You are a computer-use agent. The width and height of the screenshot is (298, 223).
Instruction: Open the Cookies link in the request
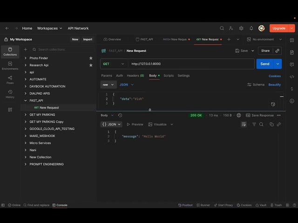pyautogui.click(x=275, y=76)
